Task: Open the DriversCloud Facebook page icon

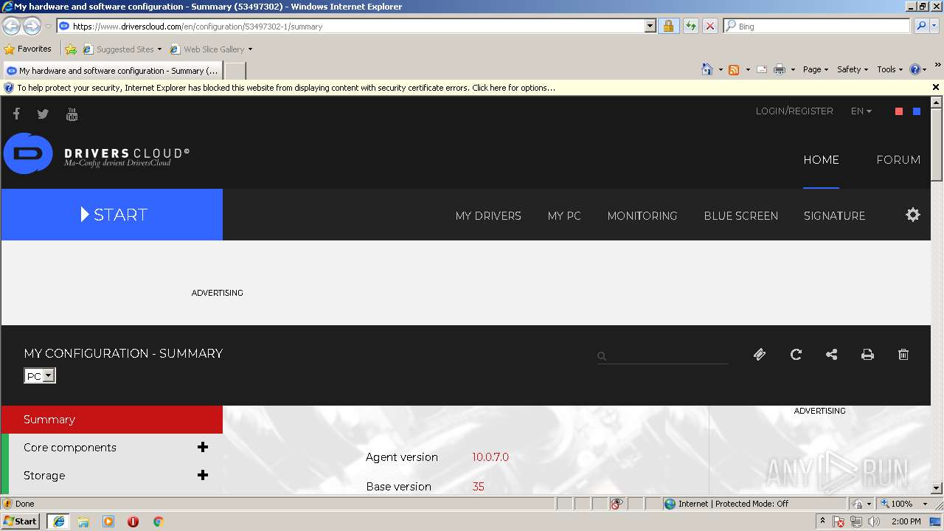Action: (16, 114)
